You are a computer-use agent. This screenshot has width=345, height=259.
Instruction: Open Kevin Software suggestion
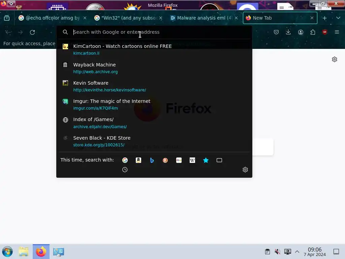coord(154,86)
